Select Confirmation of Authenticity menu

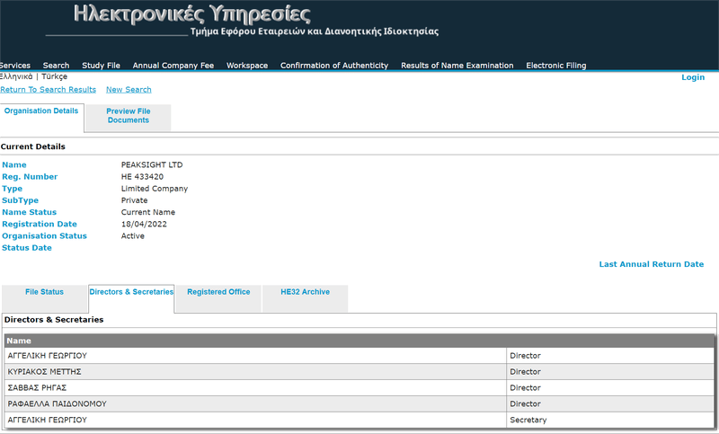pos(334,66)
